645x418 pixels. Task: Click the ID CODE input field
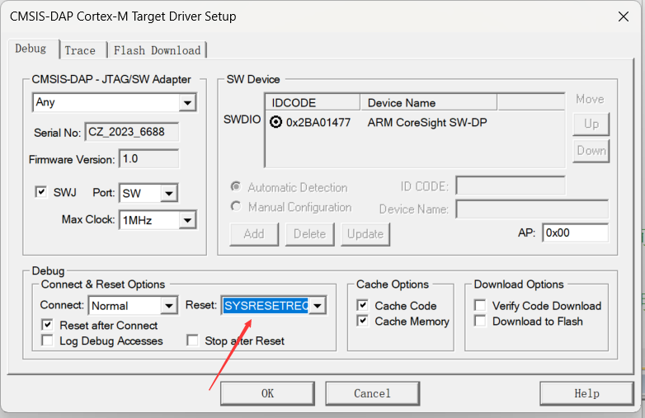(511, 186)
